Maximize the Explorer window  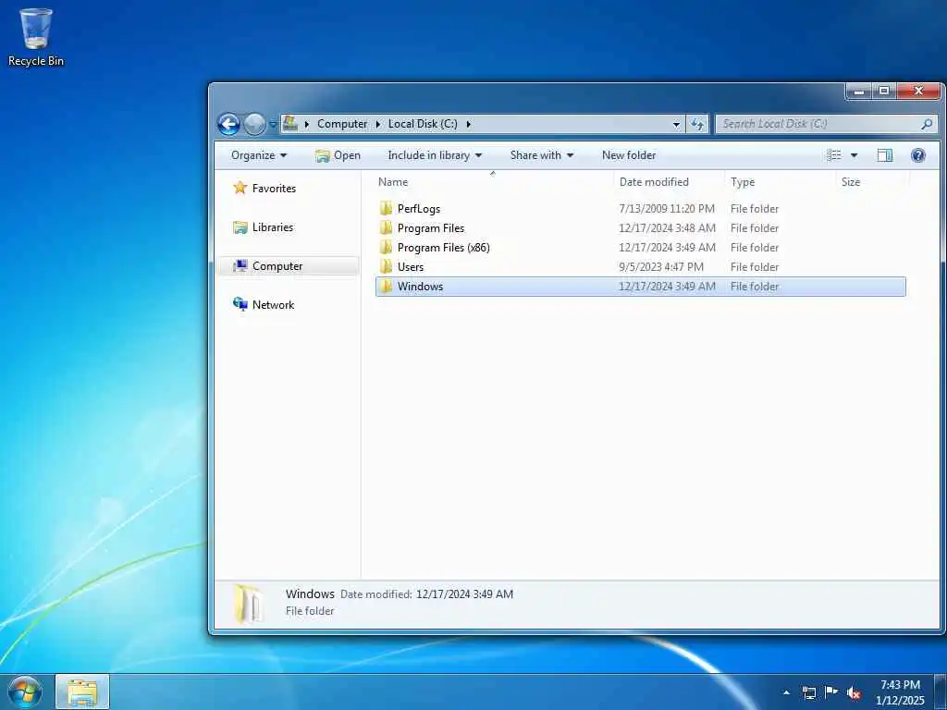(x=884, y=92)
